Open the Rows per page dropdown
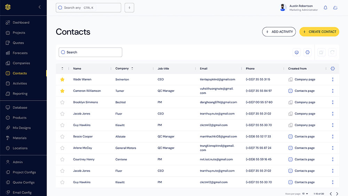348x196 pixels. click(x=305, y=194)
